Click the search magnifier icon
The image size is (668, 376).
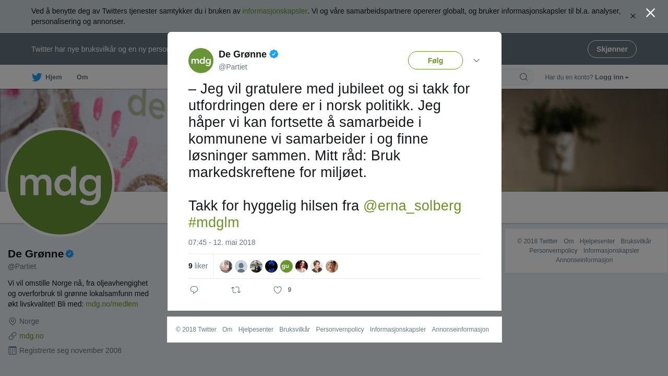(x=523, y=77)
